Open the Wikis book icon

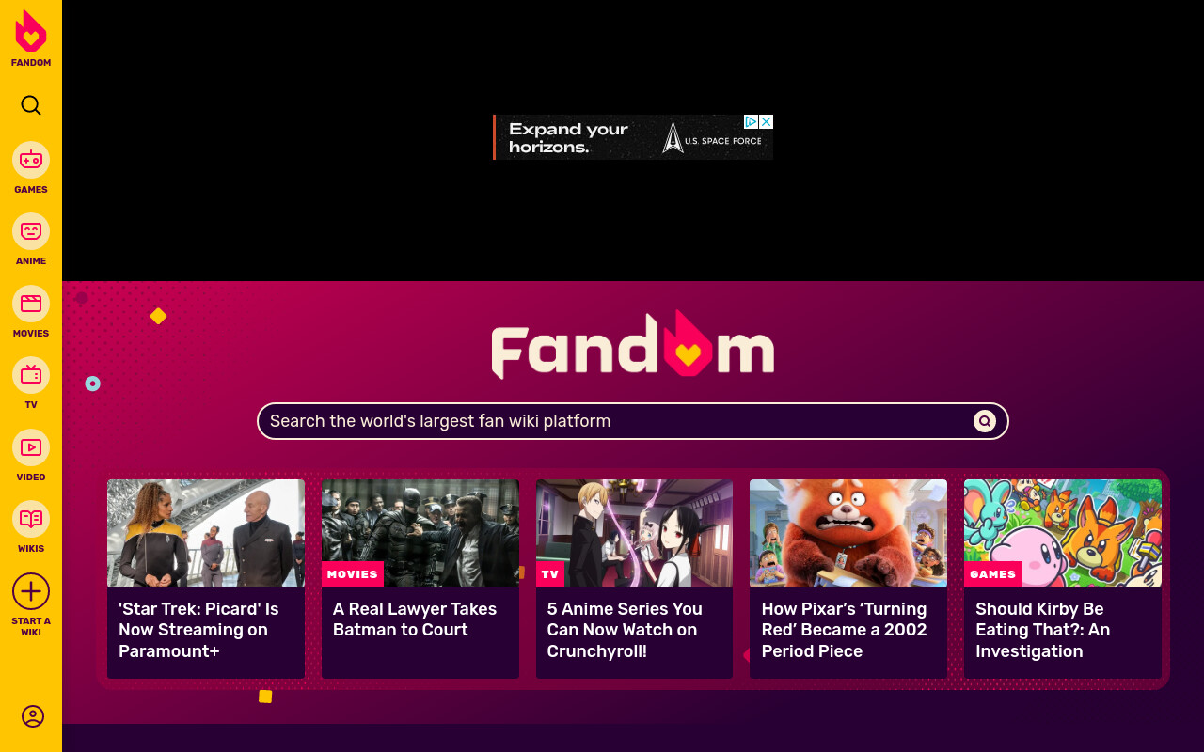point(31,519)
